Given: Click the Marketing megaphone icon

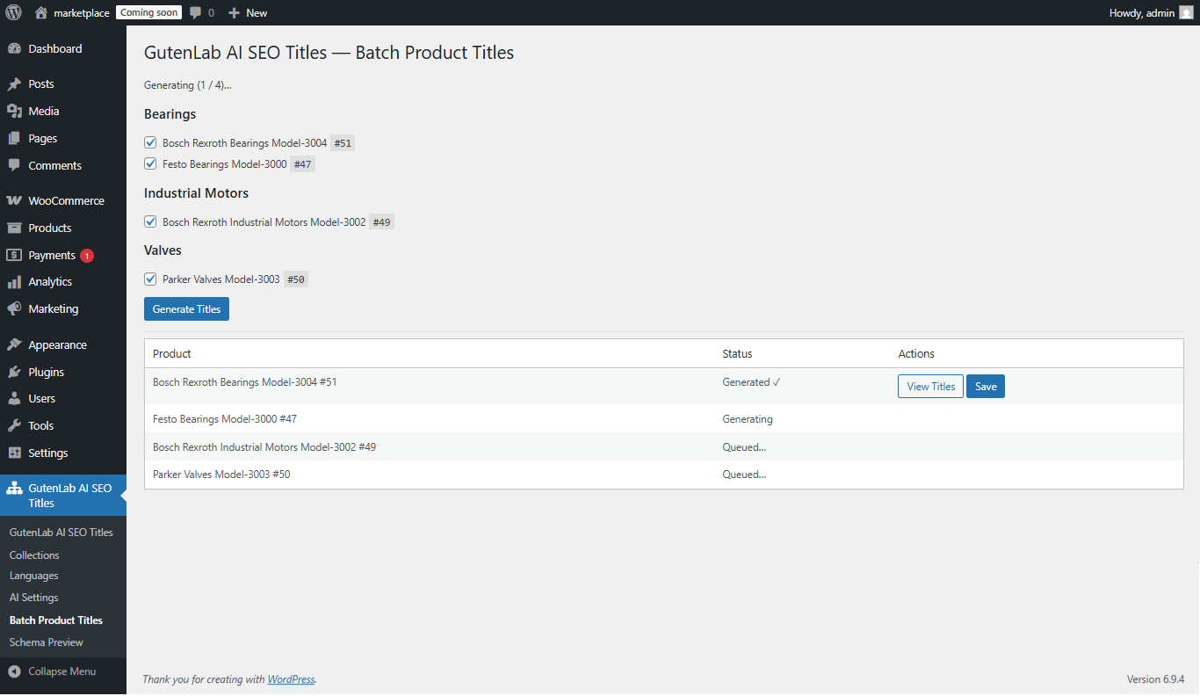Looking at the screenshot, I should click(14, 308).
